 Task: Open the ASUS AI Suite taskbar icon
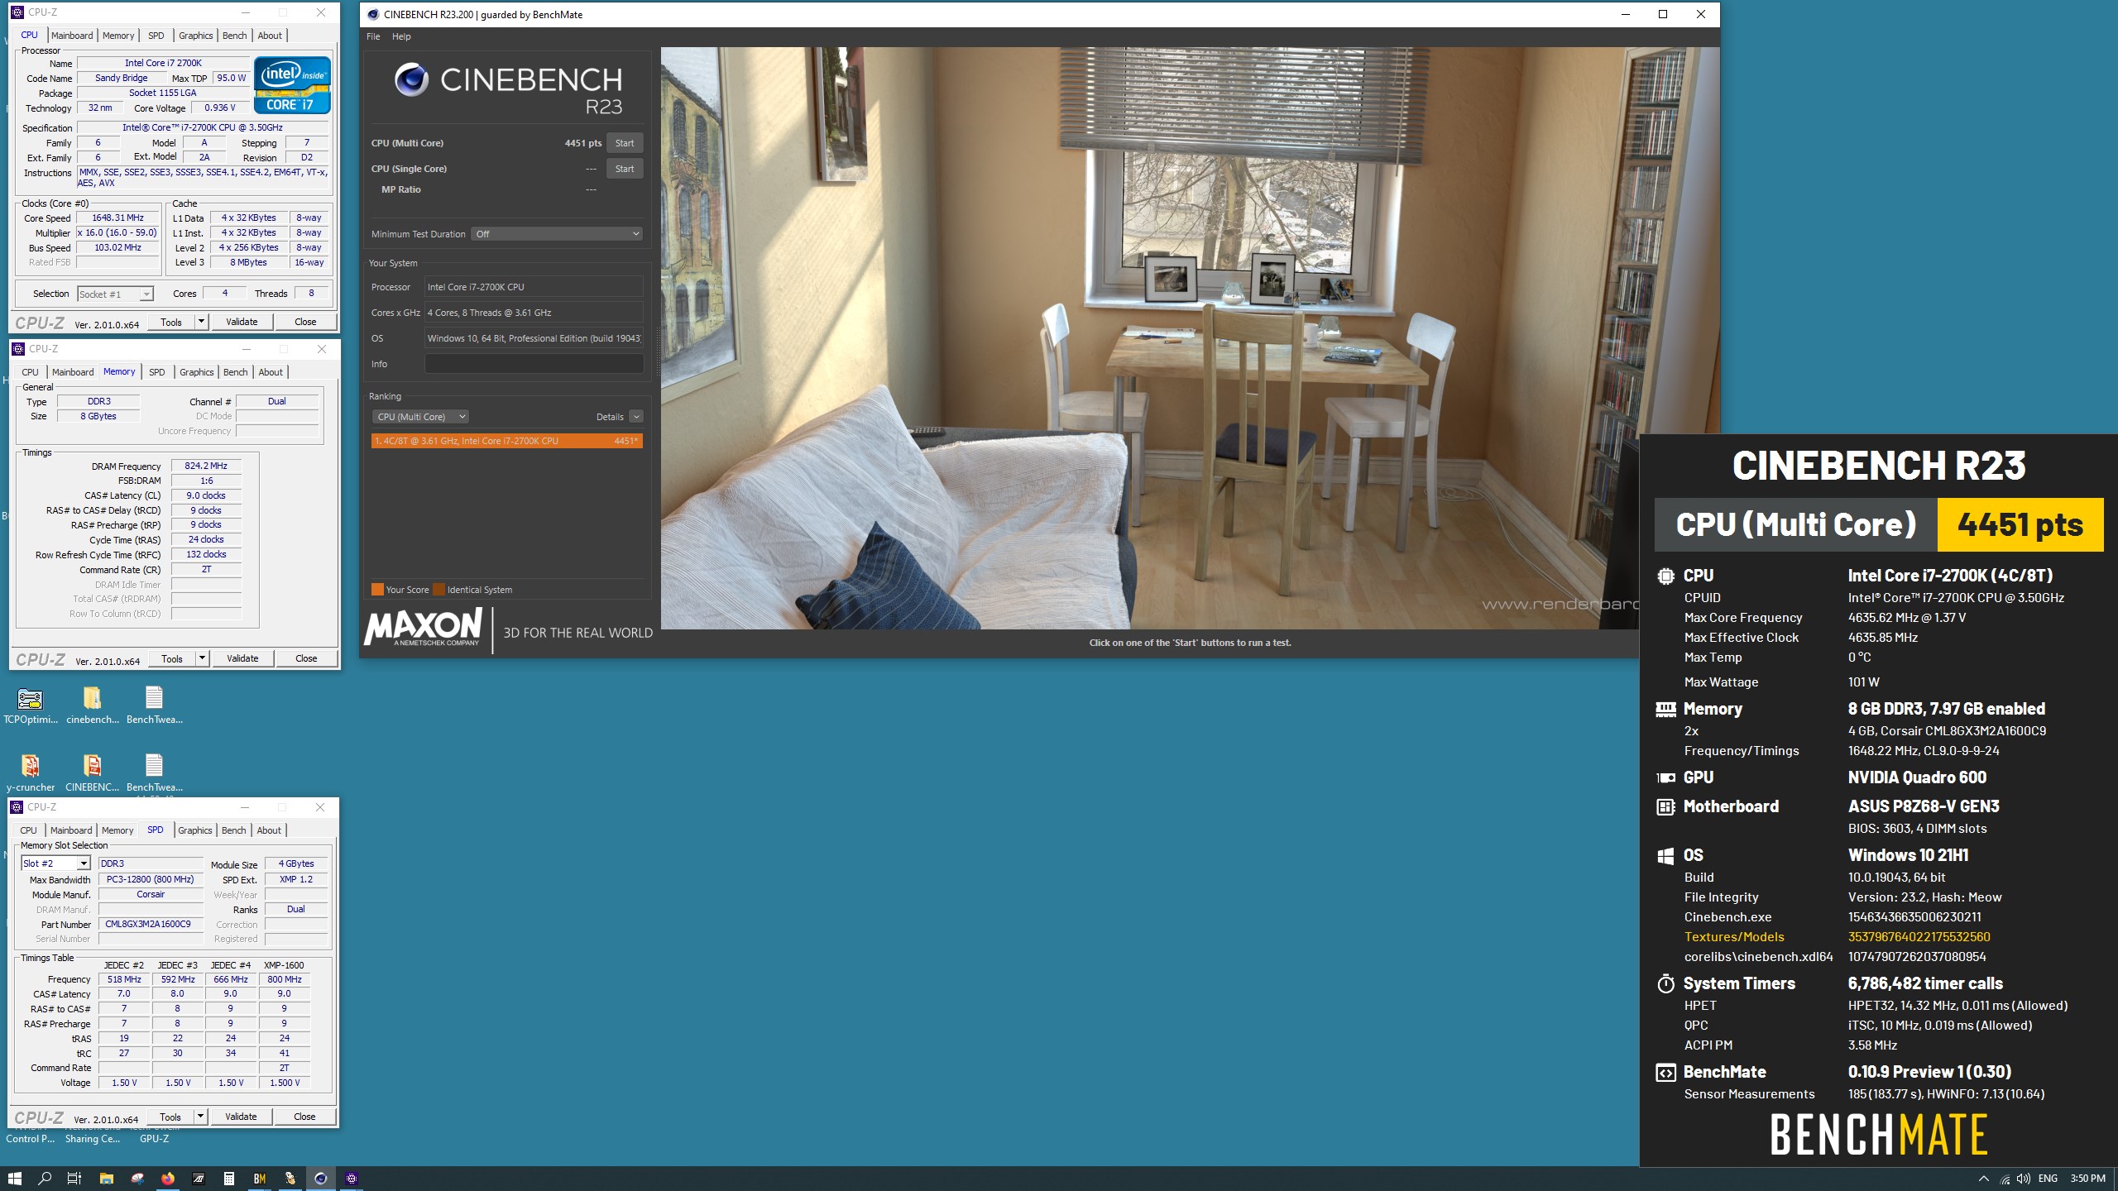point(199,1179)
